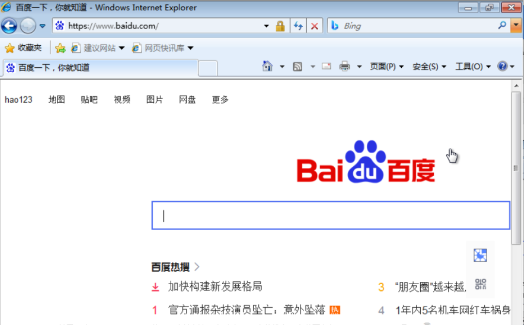Open Favorites via the star icon
The width and height of the screenshot is (524, 325).
(x=10, y=48)
